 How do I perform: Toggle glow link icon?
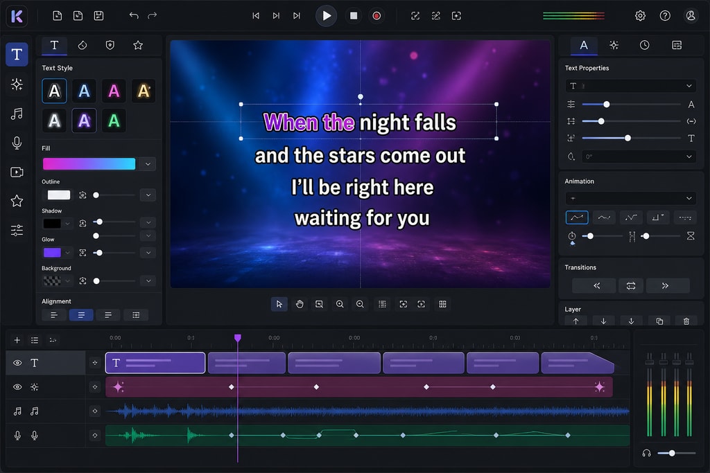point(83,253)
